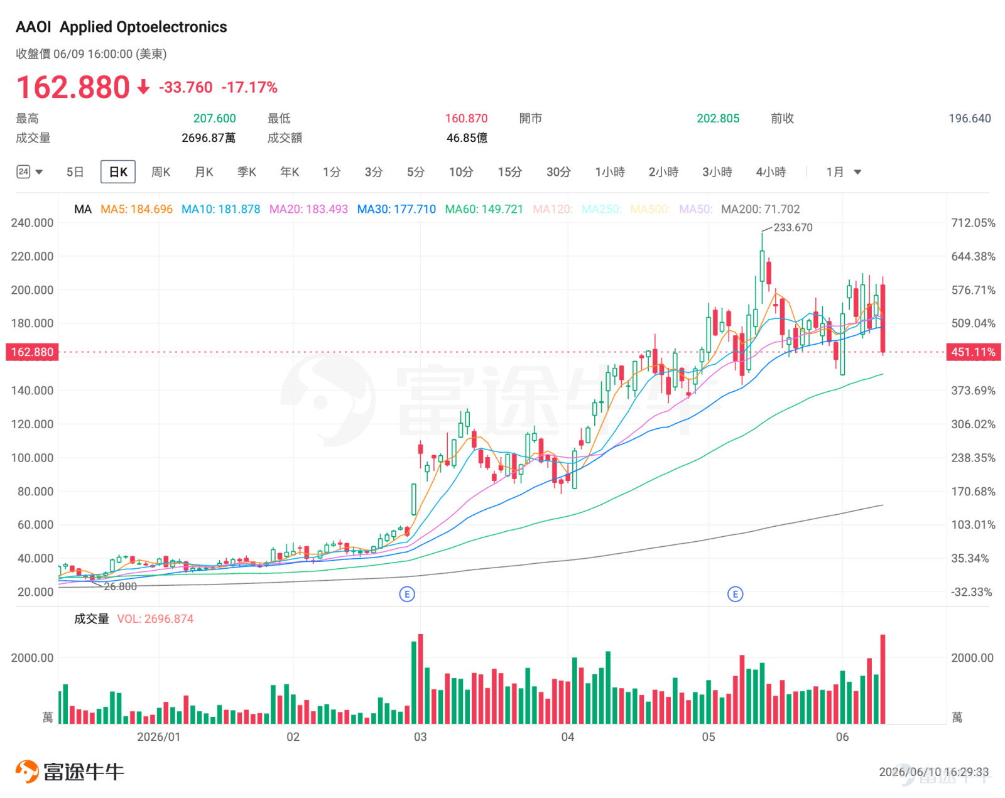Select the 日K daily candlestick tab

(118, 172)
